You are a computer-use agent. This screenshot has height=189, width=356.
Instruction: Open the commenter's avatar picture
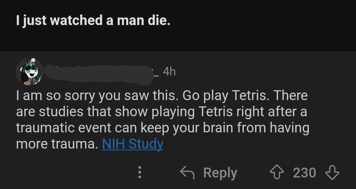[x=29, y=72]
